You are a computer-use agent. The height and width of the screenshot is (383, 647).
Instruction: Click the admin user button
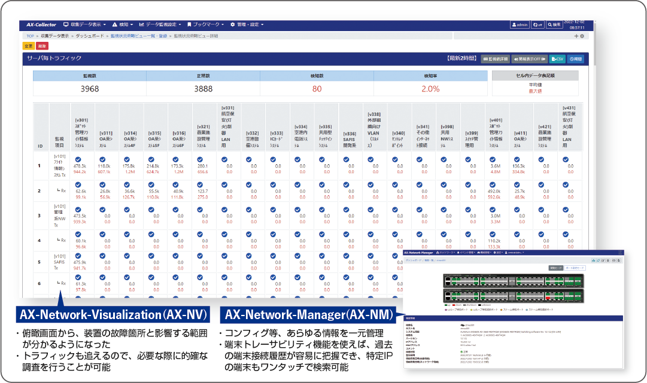coord(520,24)
